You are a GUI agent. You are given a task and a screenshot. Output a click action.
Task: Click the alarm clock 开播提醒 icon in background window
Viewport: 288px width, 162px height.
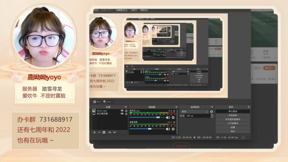click(266, 53)
